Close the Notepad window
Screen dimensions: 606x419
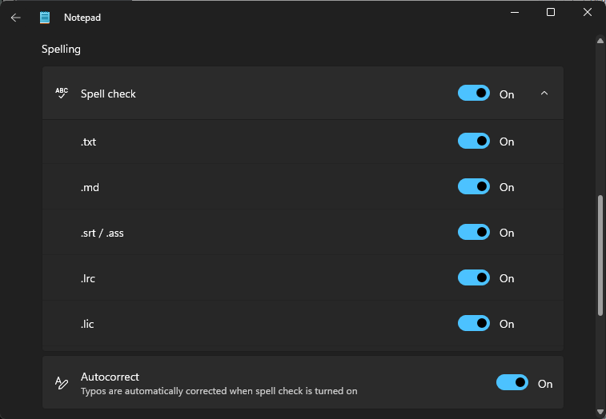(588, 12)
